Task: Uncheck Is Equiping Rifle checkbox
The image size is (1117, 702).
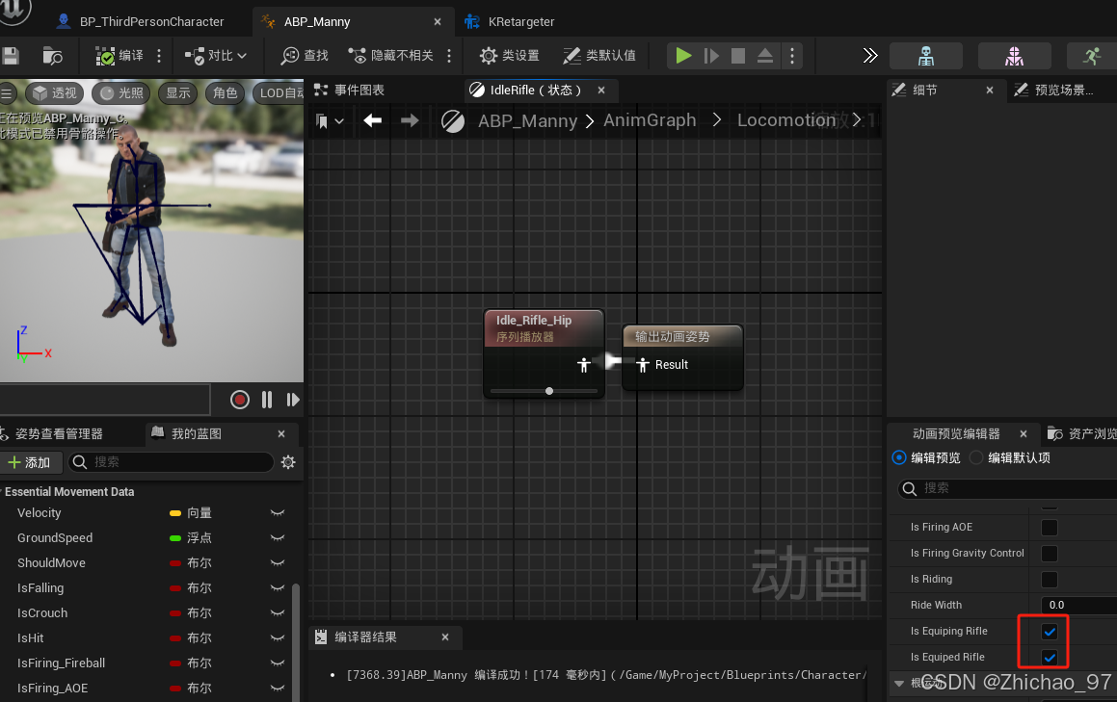Action: [x=1050, y=632]
